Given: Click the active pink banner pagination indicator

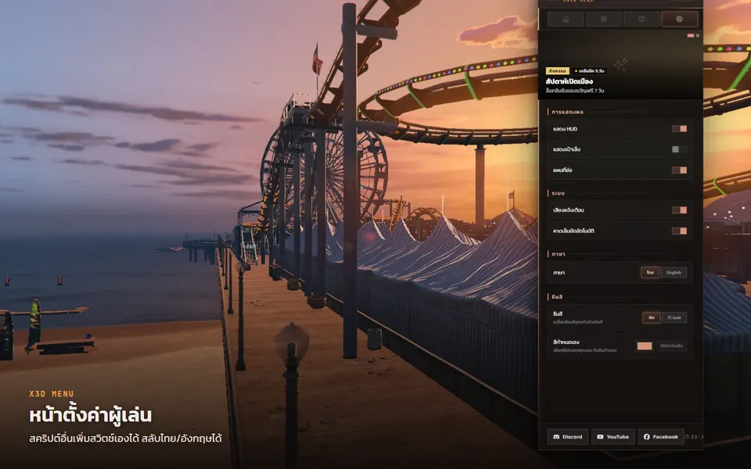Looking at the screenshot, I should pyautogui.click(x=691, y=35).
